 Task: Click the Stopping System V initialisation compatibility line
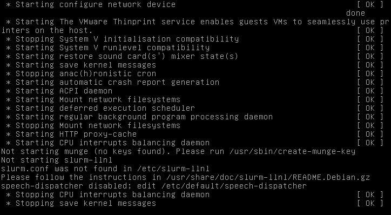123,39
